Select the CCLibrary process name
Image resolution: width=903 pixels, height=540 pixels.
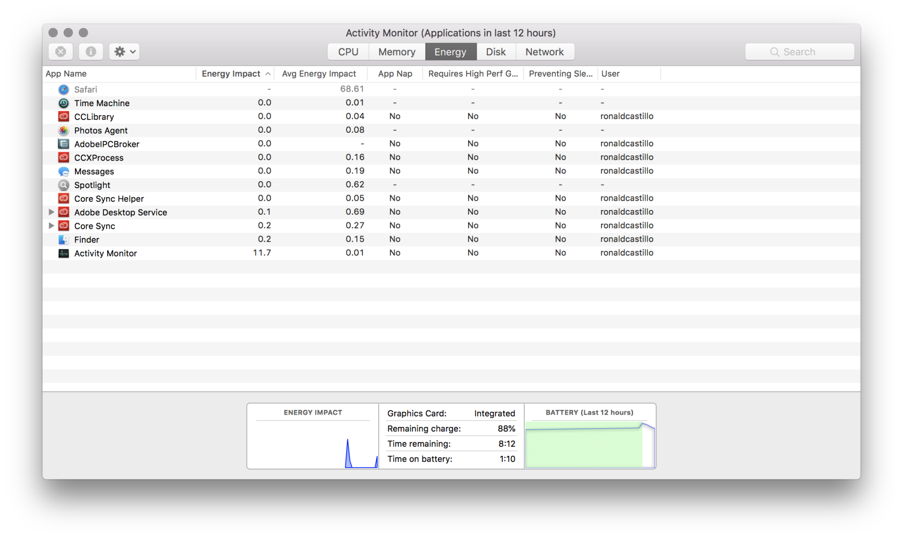tap(94, 117)
